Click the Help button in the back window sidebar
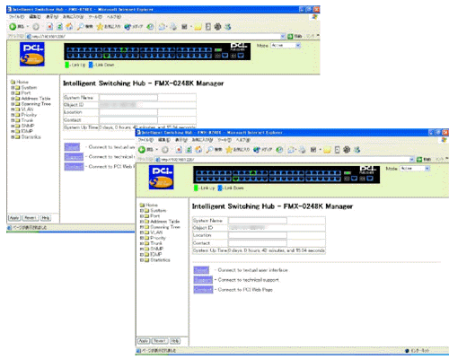Viewport: 449px width, 359px height. coord(46,218)
